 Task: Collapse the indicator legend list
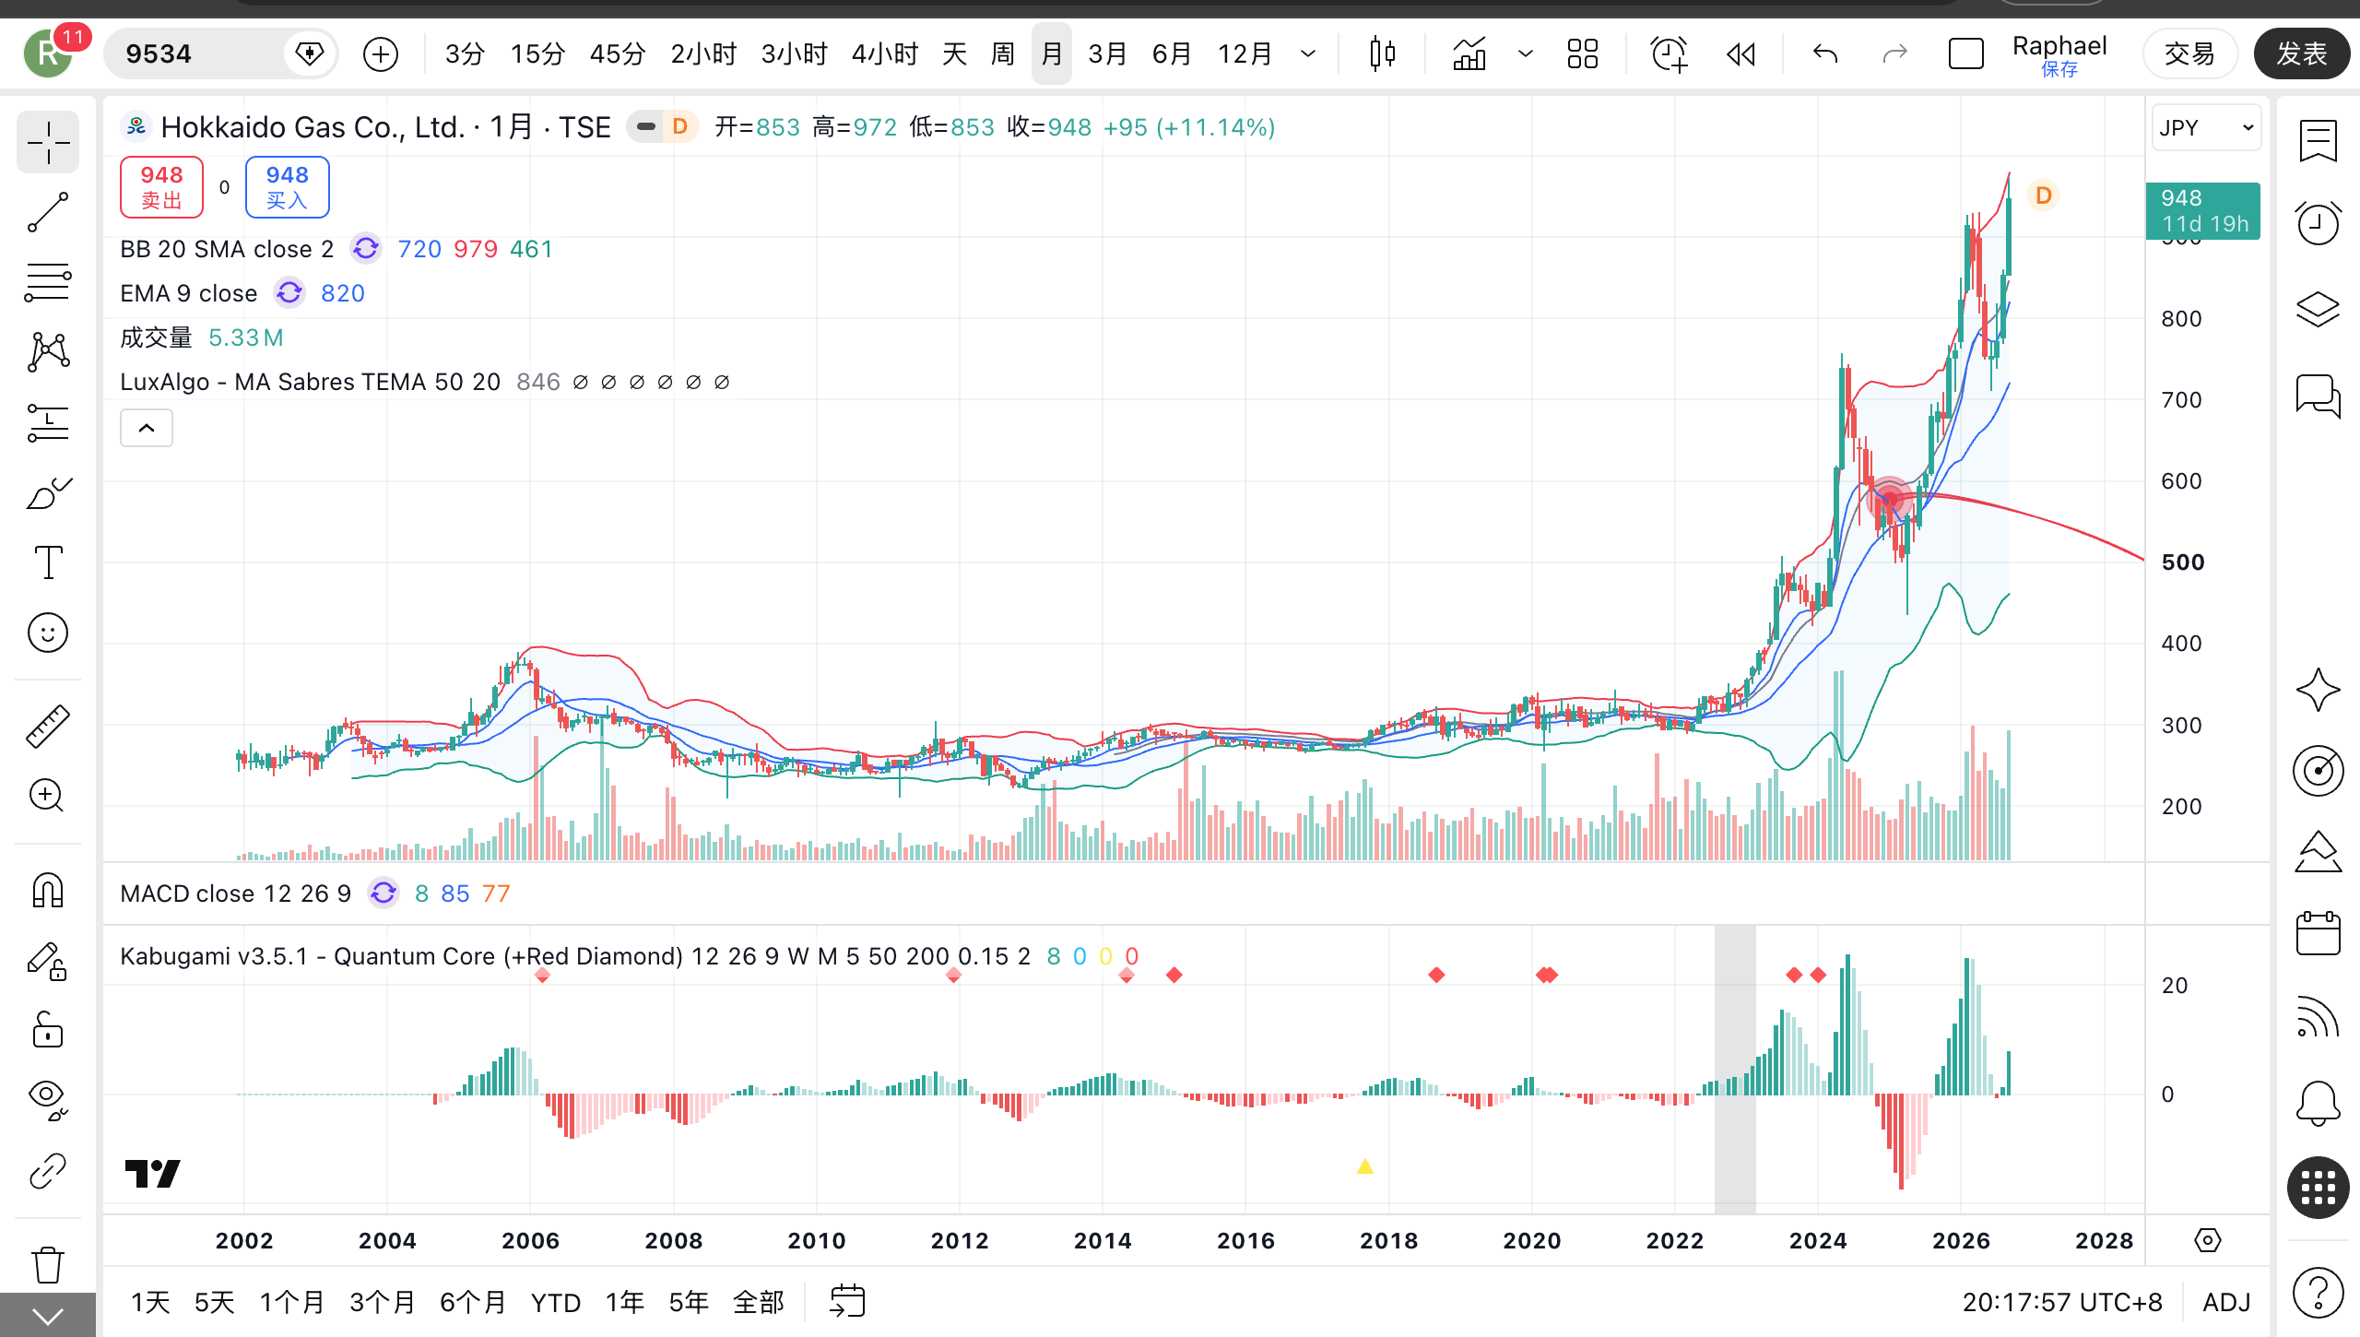(x=147, y=428)
